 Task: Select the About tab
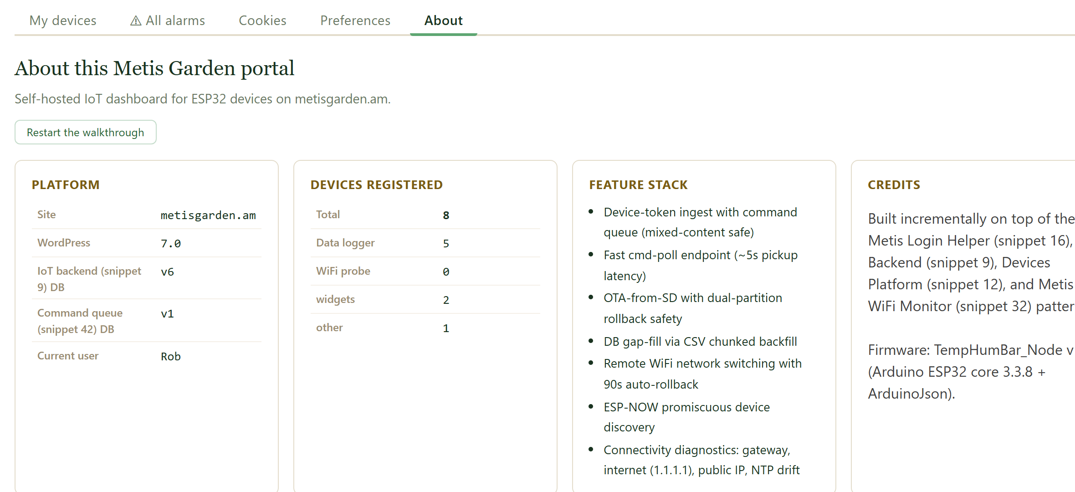click(x=443, y=20)
